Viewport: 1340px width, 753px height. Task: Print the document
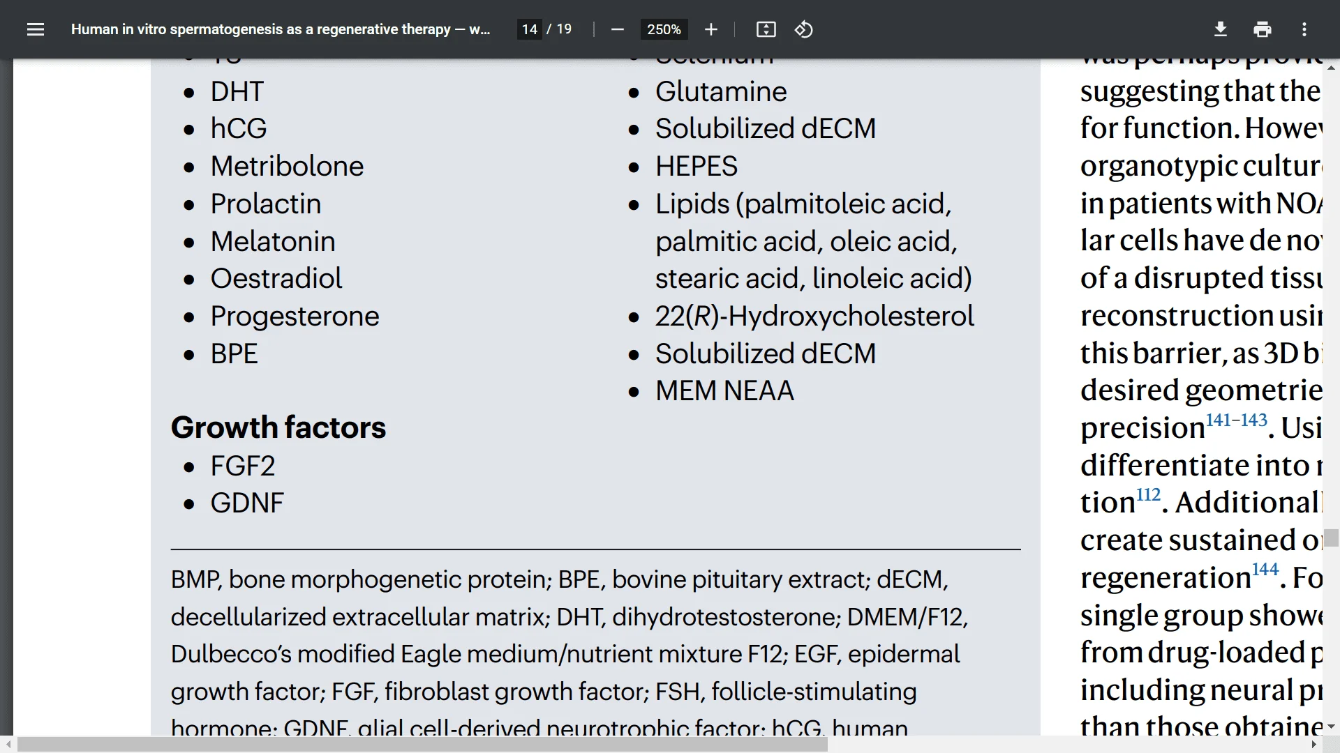point(1262,29)
